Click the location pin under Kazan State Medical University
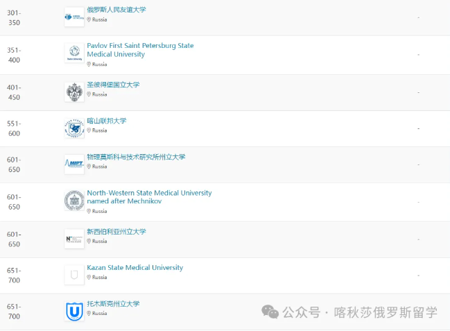Viewport: 450px width, 331px height. pos(89,278)
